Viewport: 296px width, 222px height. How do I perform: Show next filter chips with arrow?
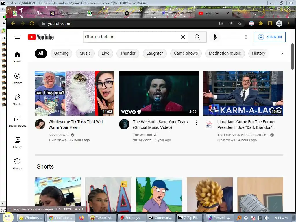[x=282, y=53]
